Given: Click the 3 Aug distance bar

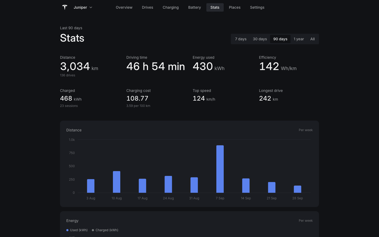Looking at the screenshot, I should (91, 186).
